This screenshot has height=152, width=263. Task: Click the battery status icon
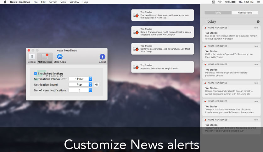234,2
